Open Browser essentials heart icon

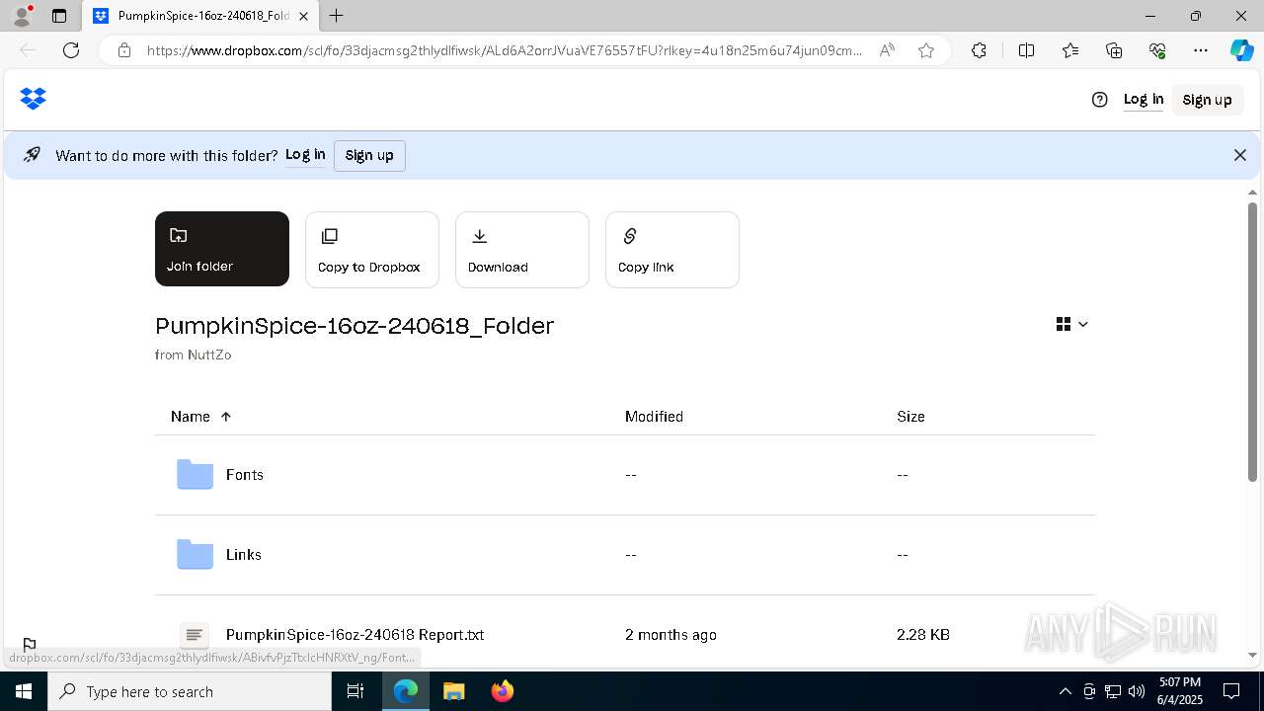tap(1157, 50)
